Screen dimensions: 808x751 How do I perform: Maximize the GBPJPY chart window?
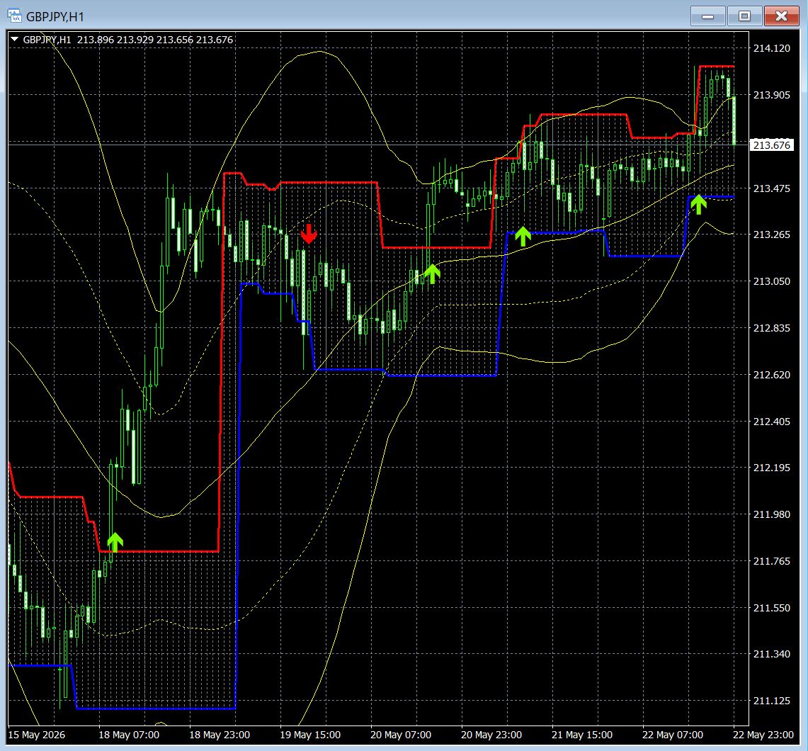(744, 16)
